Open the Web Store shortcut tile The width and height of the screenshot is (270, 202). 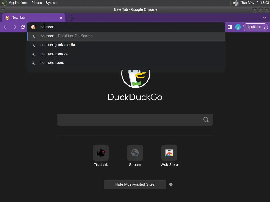click(x=169, y=153)
